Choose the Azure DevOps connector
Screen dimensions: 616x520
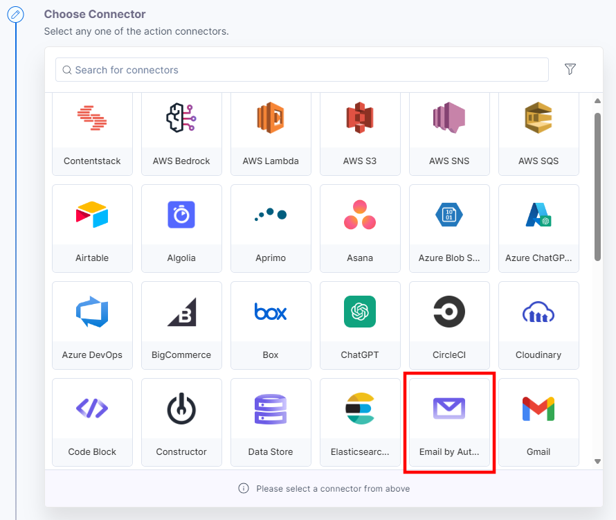[x=92, y=325]
